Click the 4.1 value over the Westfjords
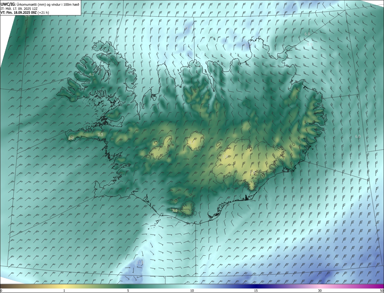Screen dimensions: 384x293 [91, 74]
